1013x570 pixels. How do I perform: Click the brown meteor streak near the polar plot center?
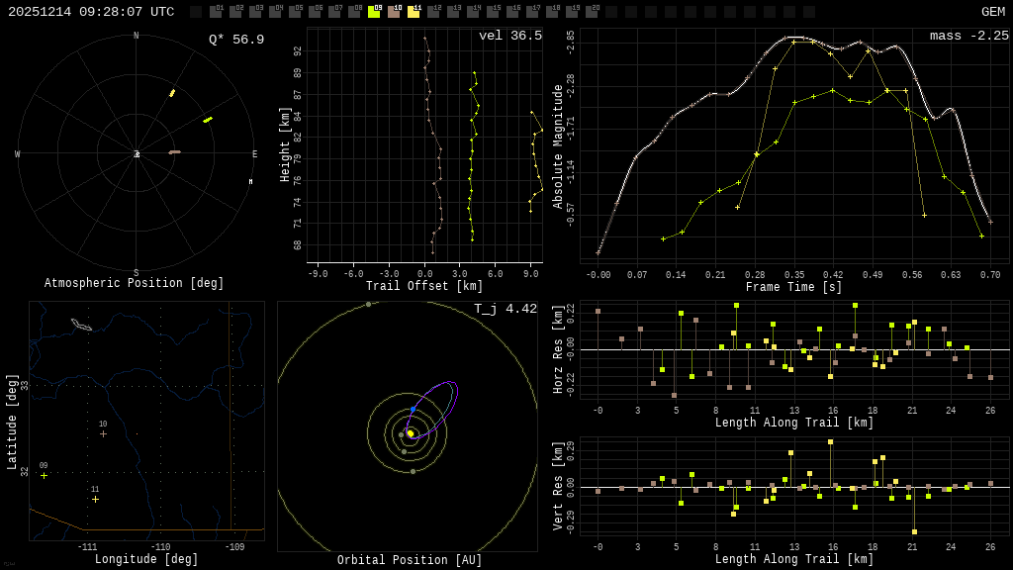[x=174, y=152]
